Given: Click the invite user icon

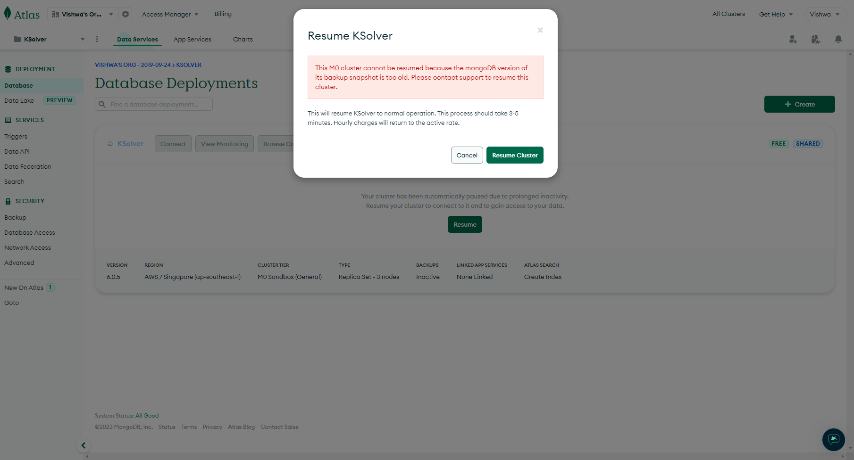Looking at the screenshot, I should point(793,39).
